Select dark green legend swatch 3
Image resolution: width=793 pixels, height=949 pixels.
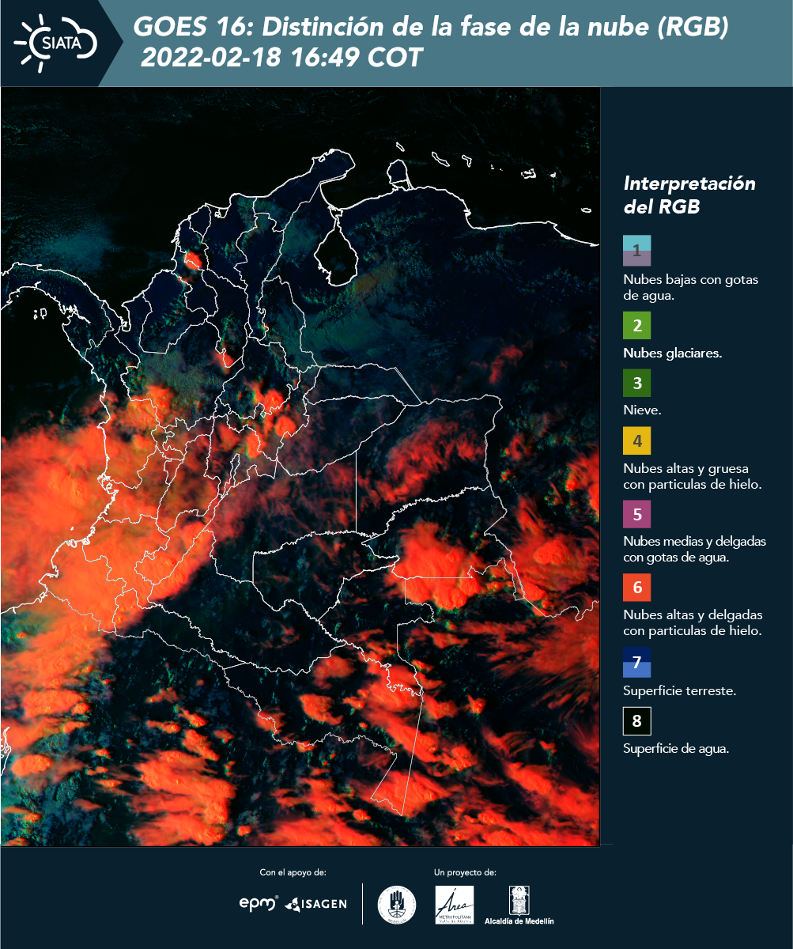pyautogui.click(x=637, y=384)
